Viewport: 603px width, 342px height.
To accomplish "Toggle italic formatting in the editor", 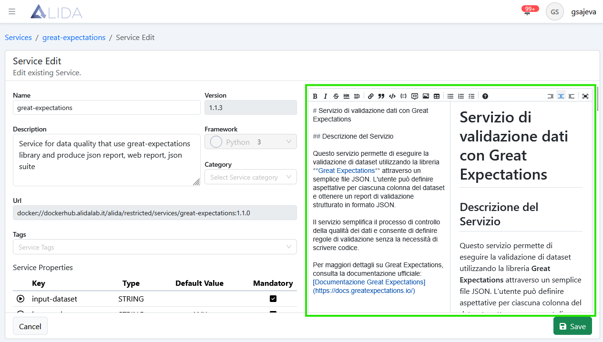I will 326,96.
